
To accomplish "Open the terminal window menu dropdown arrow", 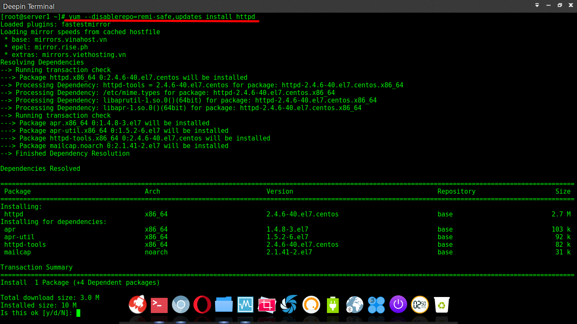I will [537, 5].
